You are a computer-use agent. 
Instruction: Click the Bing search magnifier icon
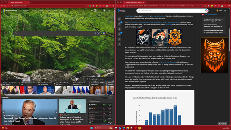16,34
